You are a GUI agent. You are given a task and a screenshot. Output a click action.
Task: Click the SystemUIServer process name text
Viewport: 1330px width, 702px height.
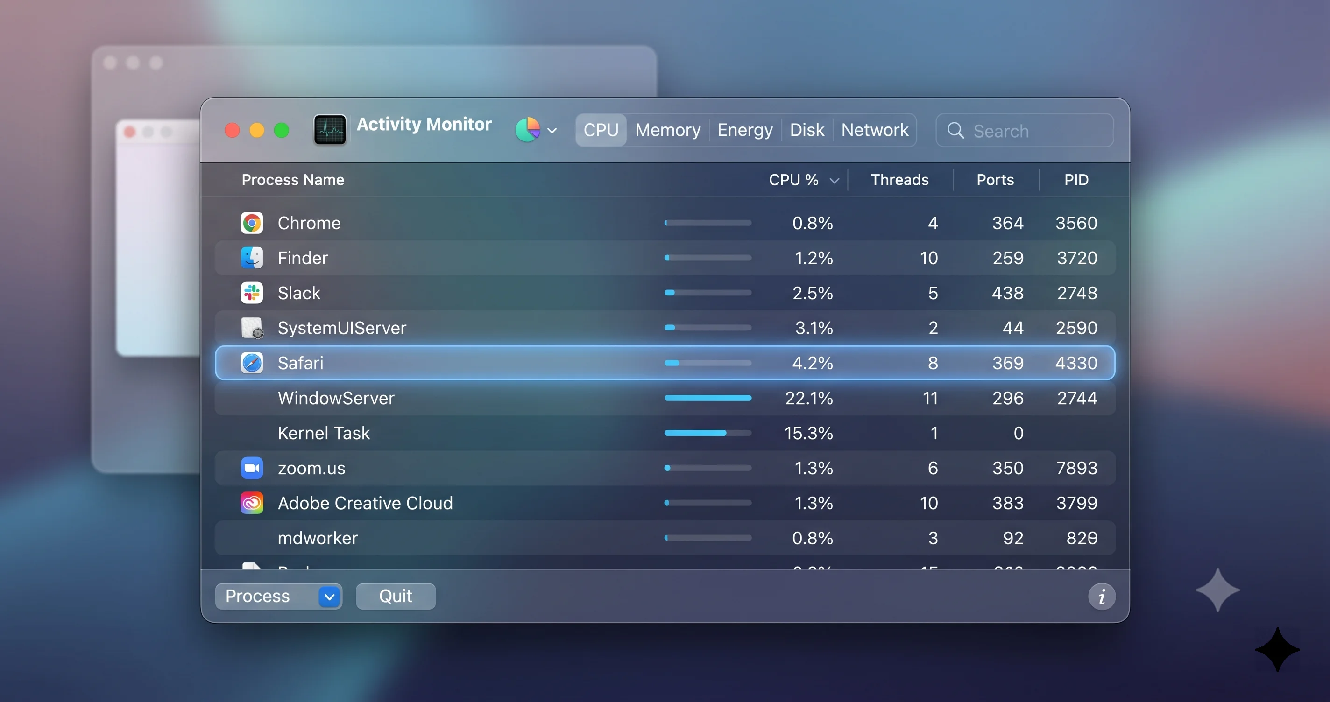[x=342, y=328]
